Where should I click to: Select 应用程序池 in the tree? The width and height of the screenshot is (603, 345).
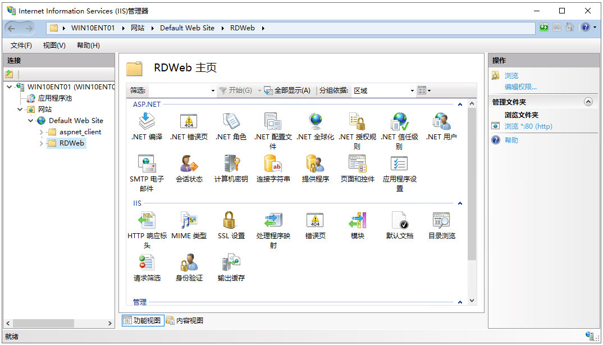pyautogui.click(x=55, y=98)
